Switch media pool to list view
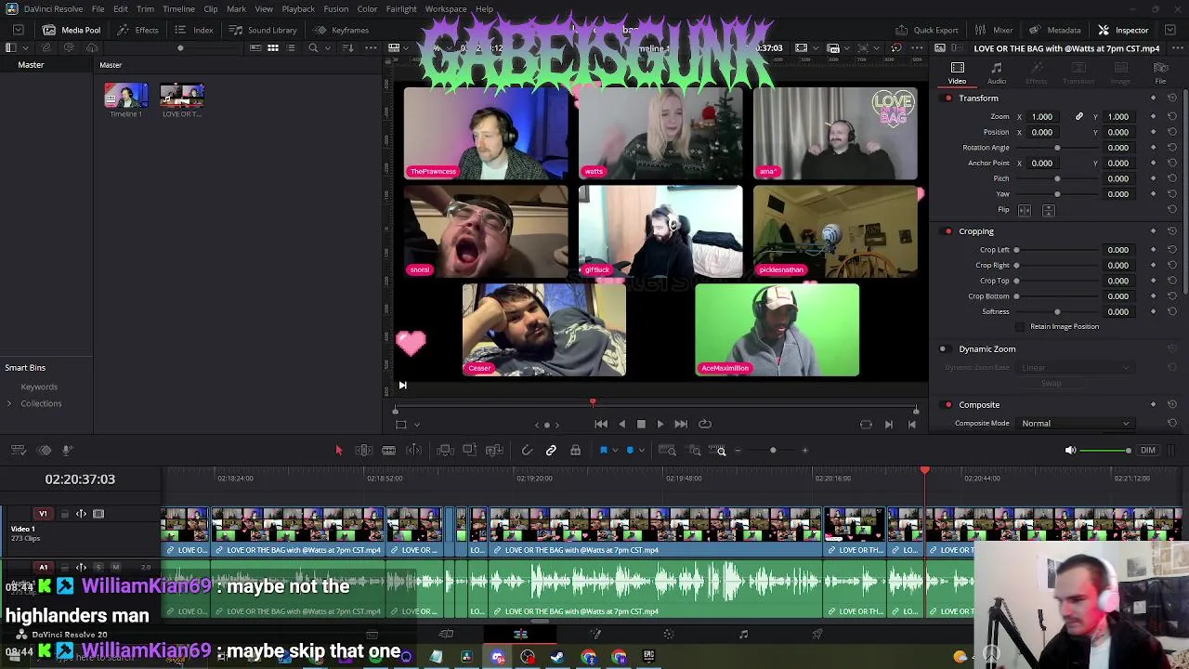Viewport: 1189px width, 669px height. coord(291,47)
